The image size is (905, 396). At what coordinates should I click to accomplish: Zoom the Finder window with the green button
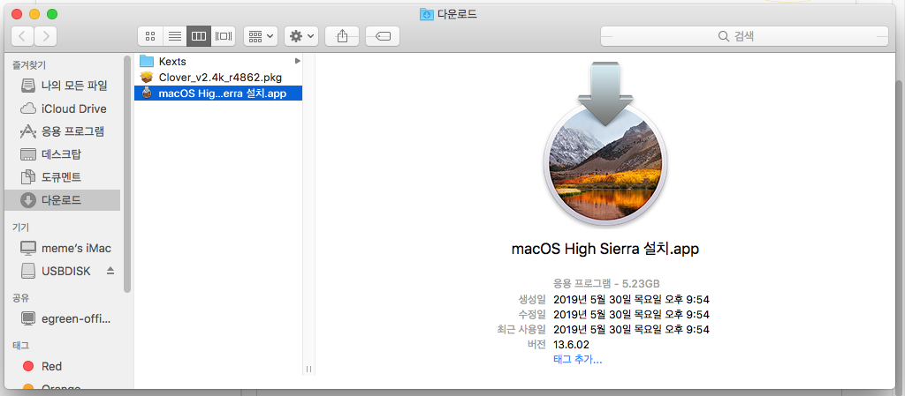(x=52, y=14)
